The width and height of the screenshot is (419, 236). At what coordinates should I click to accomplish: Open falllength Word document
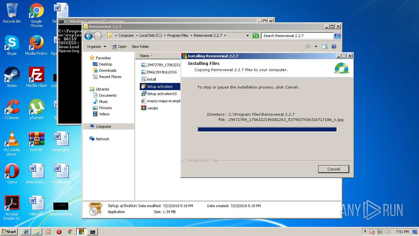(36, 206)
